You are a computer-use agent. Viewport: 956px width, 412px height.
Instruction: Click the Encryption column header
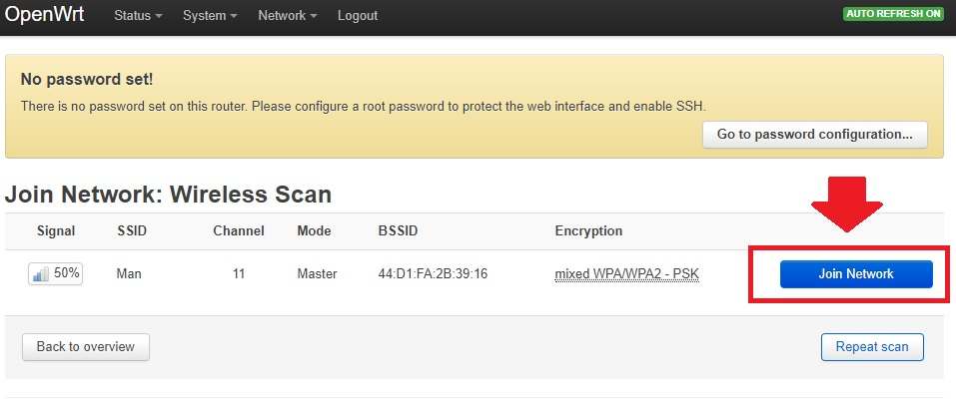click(588, 230)
